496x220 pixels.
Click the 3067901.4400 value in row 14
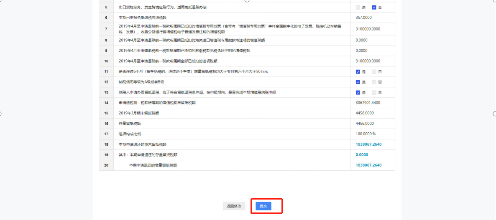(368, 103)
